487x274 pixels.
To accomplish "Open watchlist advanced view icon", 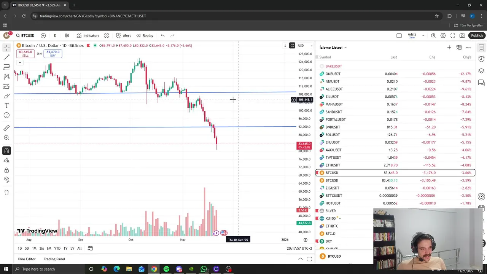I will tap(459, 47).
